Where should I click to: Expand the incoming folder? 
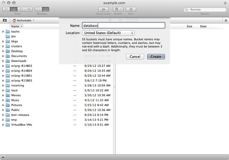click(x=3, y=85)
